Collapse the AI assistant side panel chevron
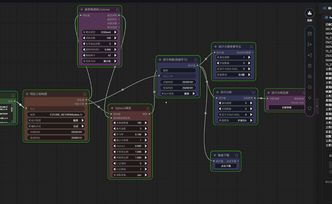 (x=317, y=106)
